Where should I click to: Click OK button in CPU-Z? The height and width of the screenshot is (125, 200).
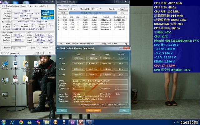pyautogui.click(x=50, y=53)
